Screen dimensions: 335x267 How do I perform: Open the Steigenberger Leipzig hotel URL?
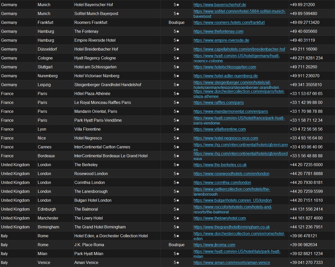click(236, 85)
